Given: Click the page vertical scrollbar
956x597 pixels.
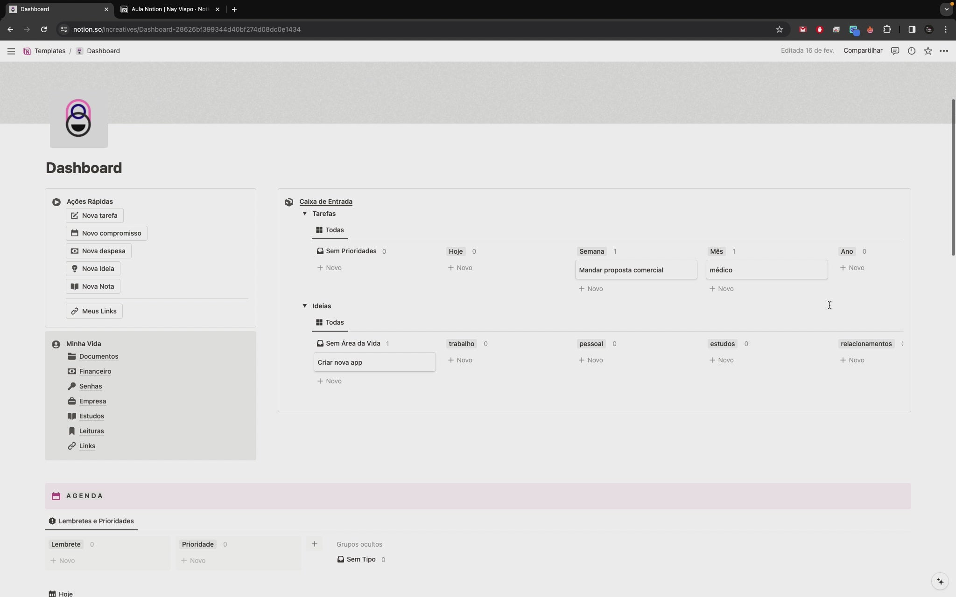Looking at the screenshot, I should (953, 177).
